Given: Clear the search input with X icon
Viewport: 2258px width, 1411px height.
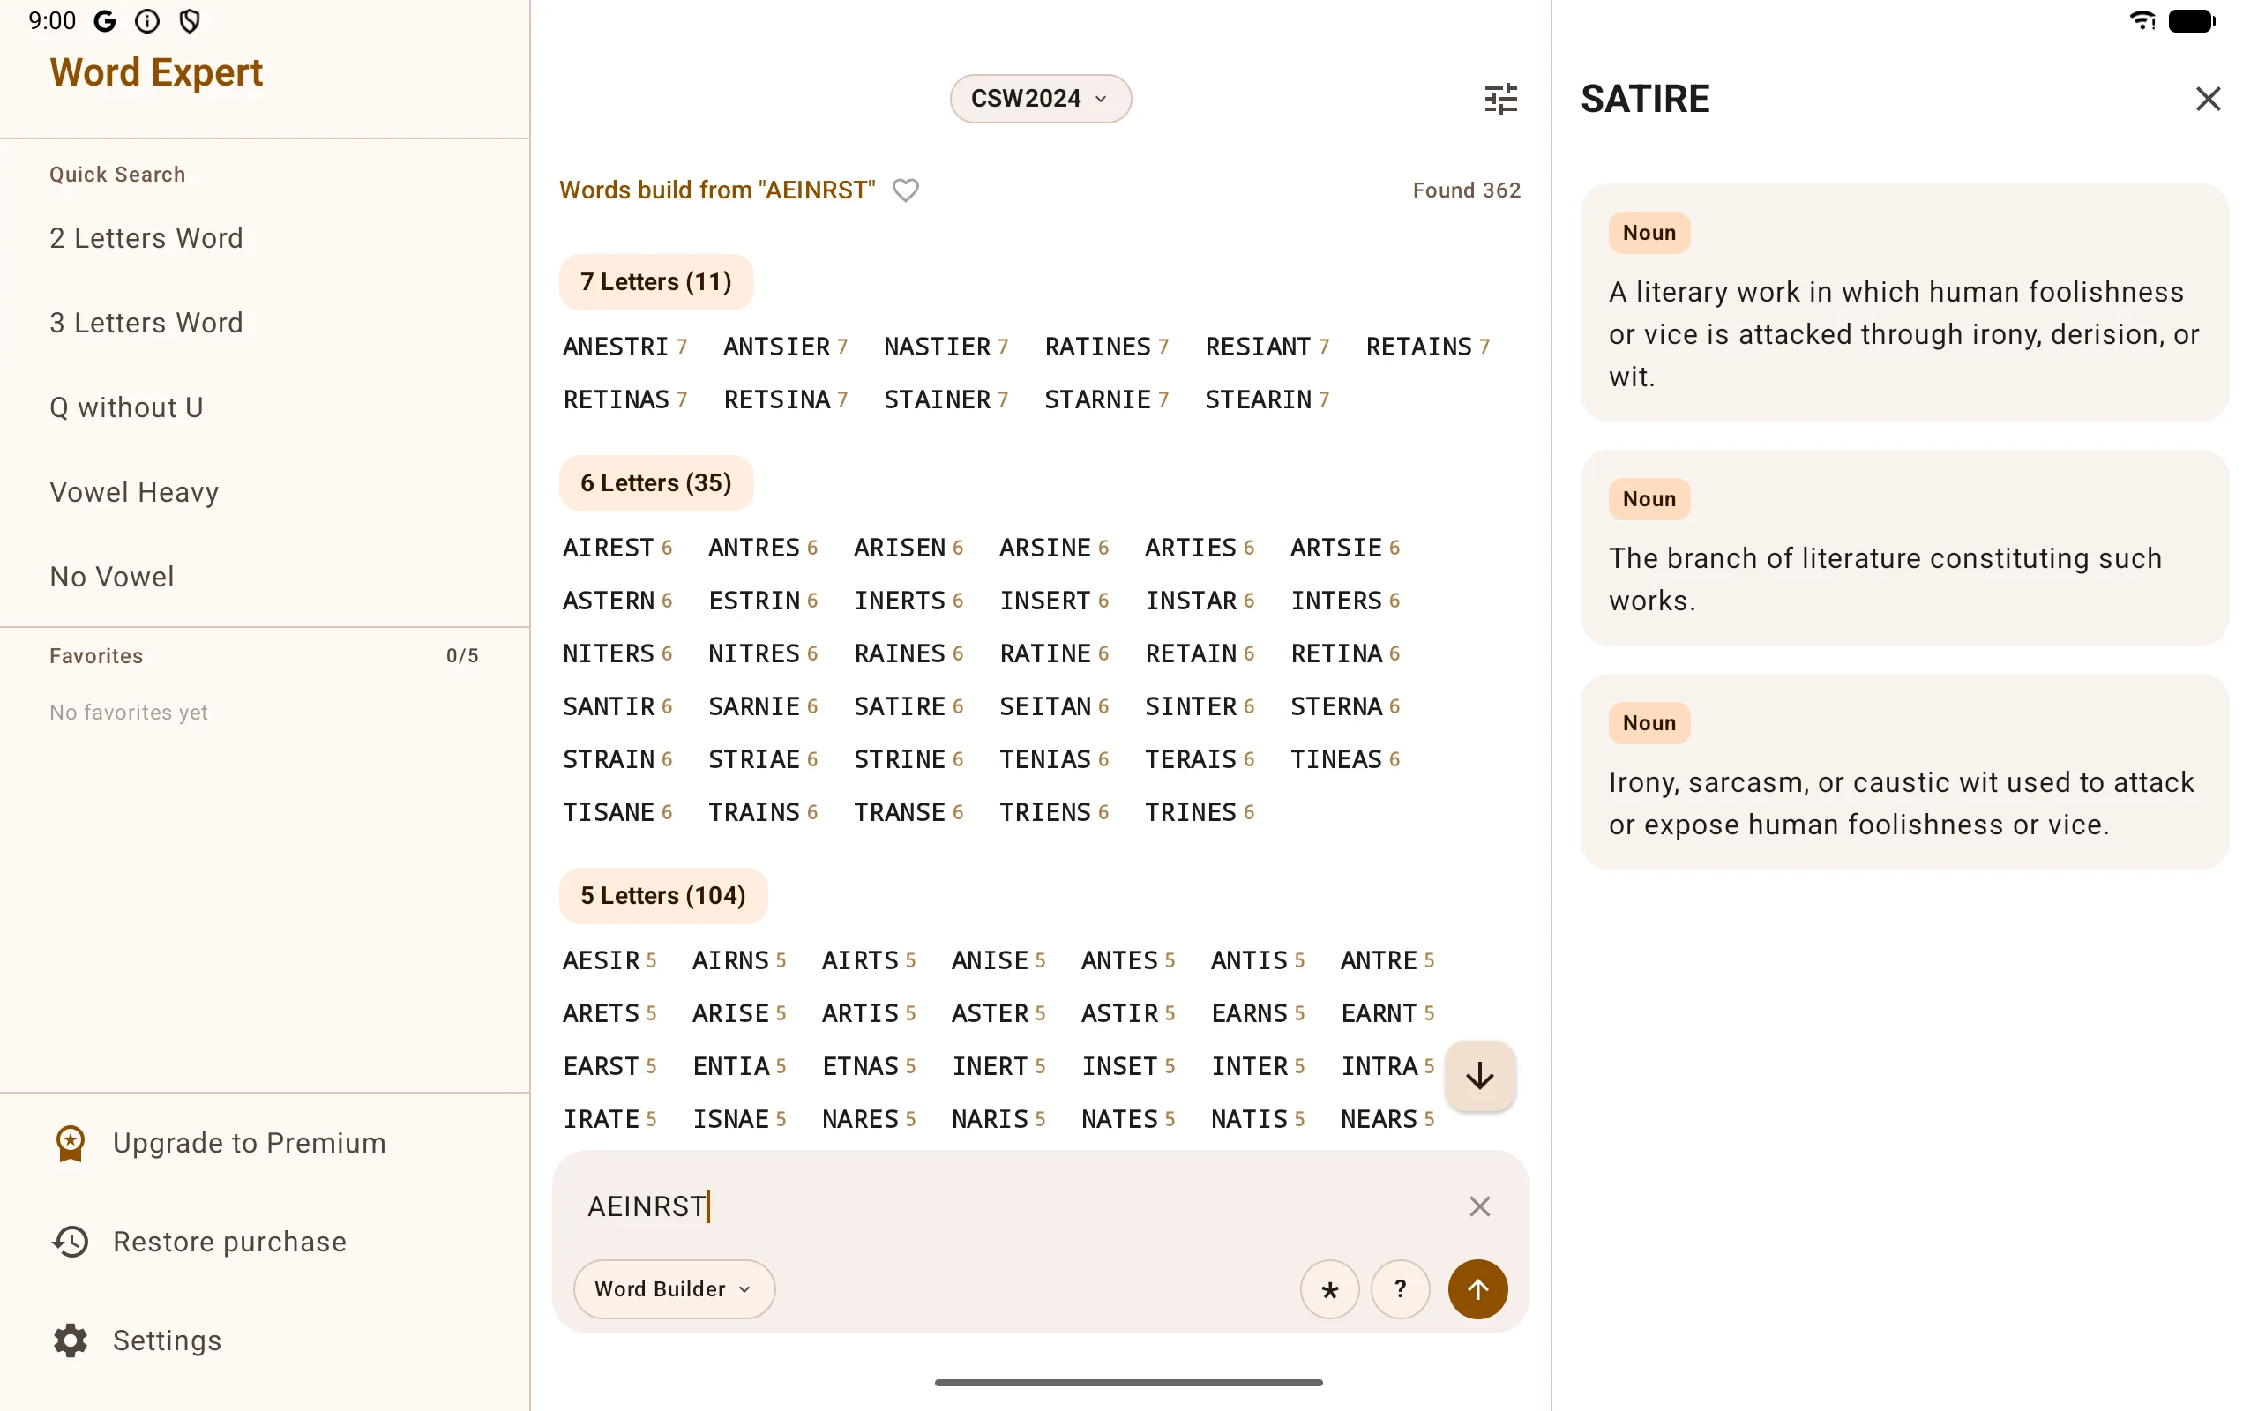Looking at the screenshot, I should [x=1479, y=1206].
